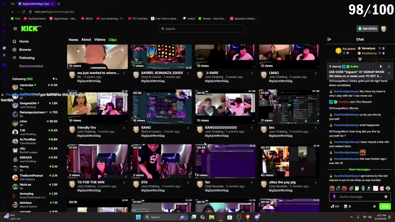
Task: Open the user profile avatar menu
Action: (x=384, y=29)
